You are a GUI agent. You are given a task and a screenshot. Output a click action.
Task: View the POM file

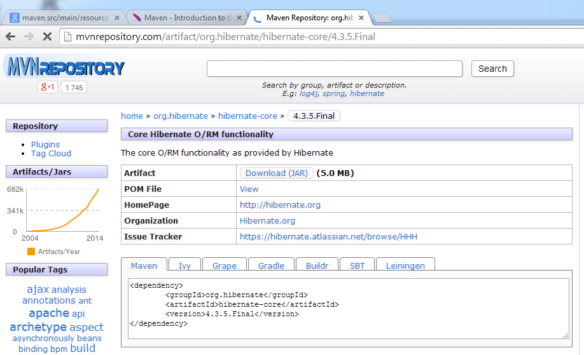[249, 189]
